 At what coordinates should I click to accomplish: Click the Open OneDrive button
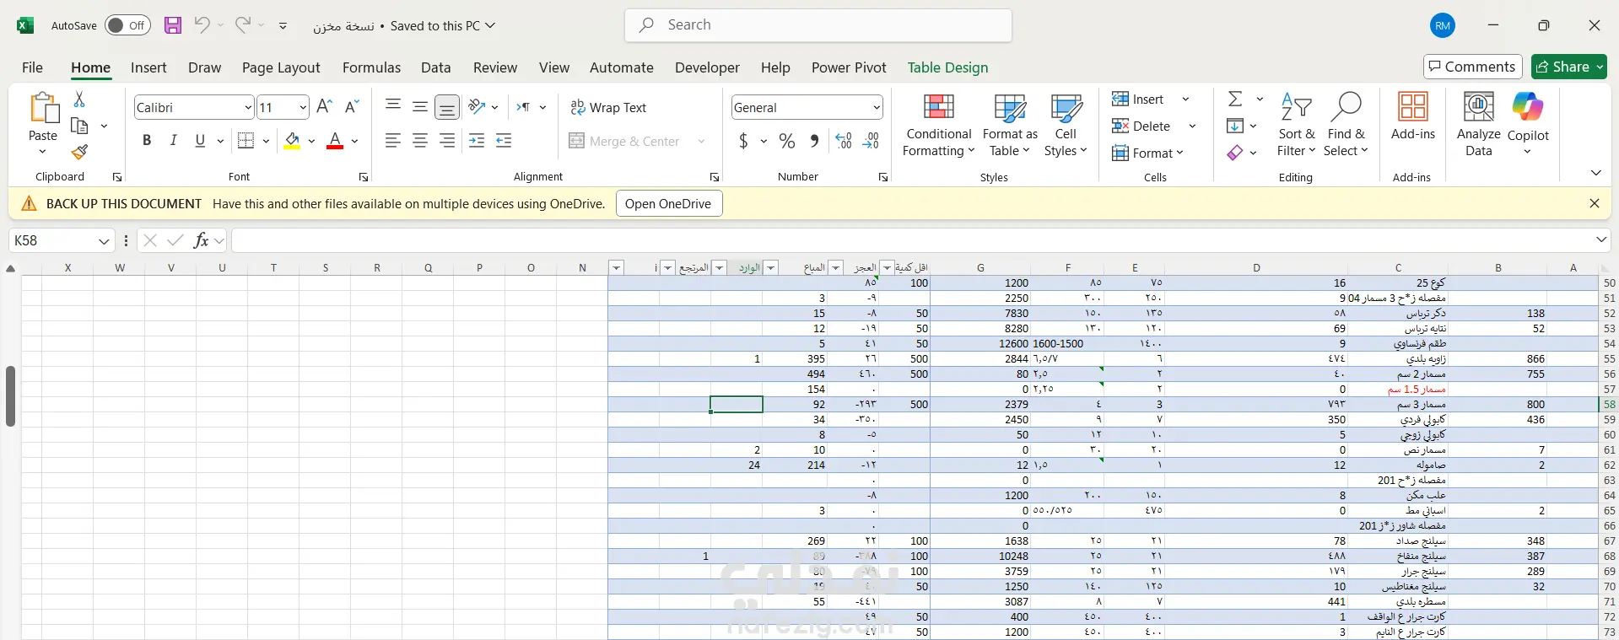pyautogui.click(x=668, y=204)
